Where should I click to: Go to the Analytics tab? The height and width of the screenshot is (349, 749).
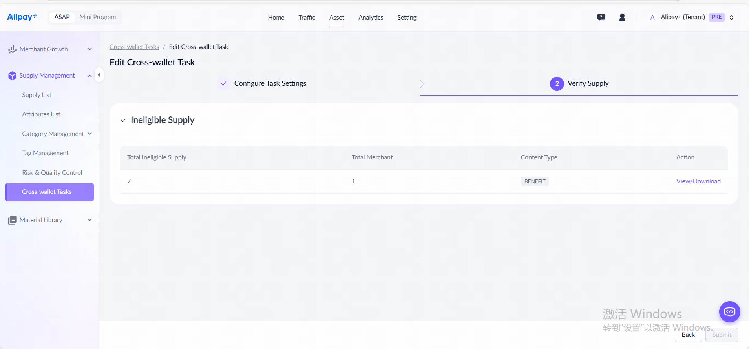[371, 17]
